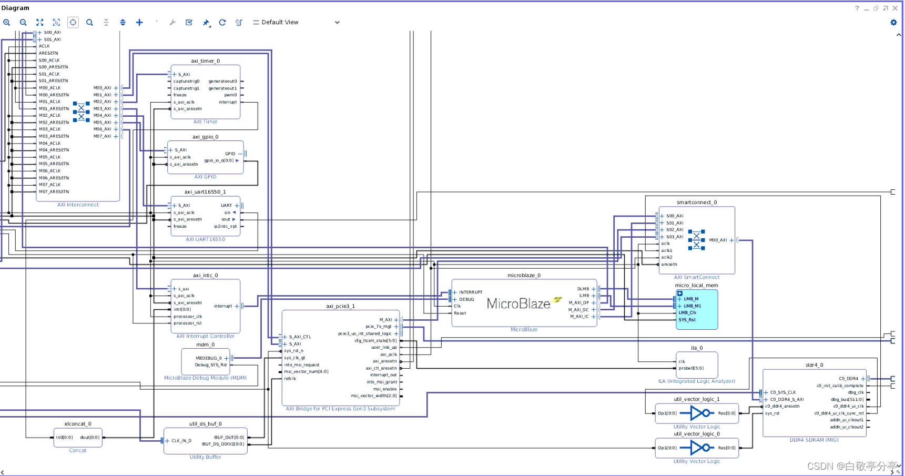This screenshot has width=905, height=476.
Task: Select interrupt port on axi_intc_0
Action: 223,306
